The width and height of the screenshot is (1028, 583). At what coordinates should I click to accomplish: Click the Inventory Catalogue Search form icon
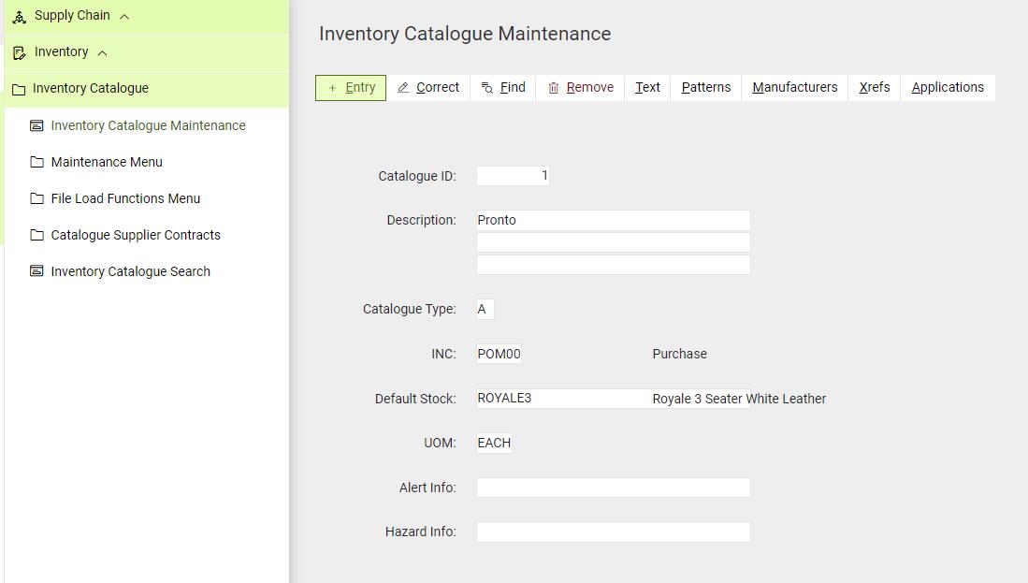click(37, 271)
